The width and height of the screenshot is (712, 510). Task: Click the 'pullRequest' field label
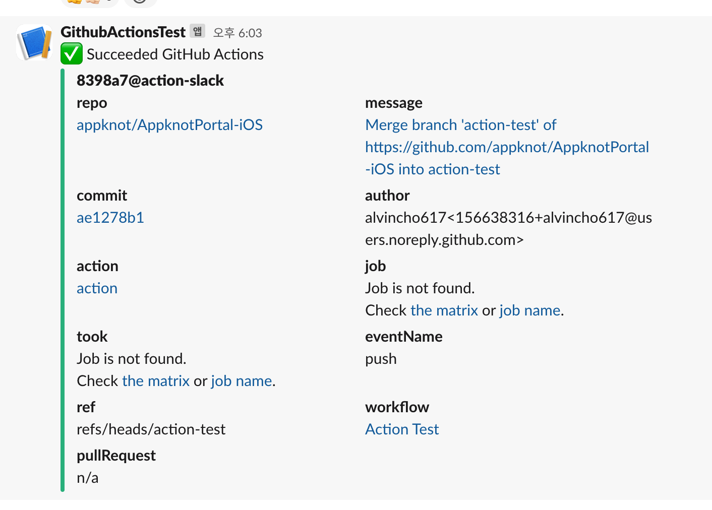click(116, 456)
